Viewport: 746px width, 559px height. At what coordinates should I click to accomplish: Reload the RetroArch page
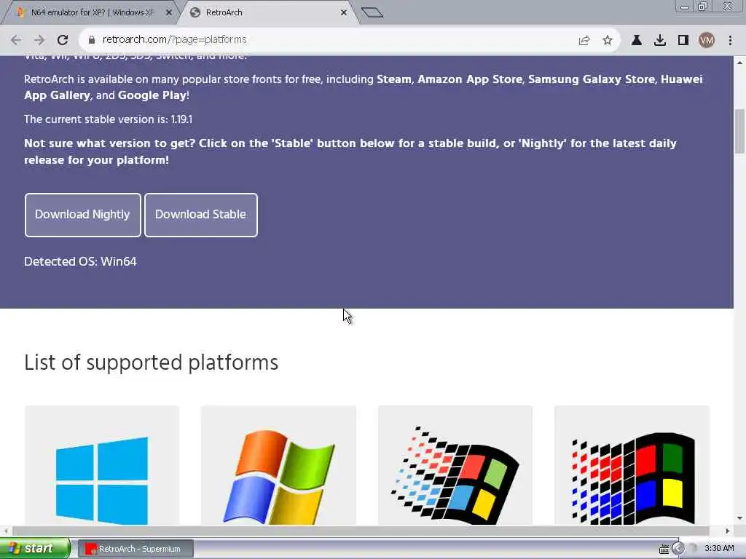point(63,40)
